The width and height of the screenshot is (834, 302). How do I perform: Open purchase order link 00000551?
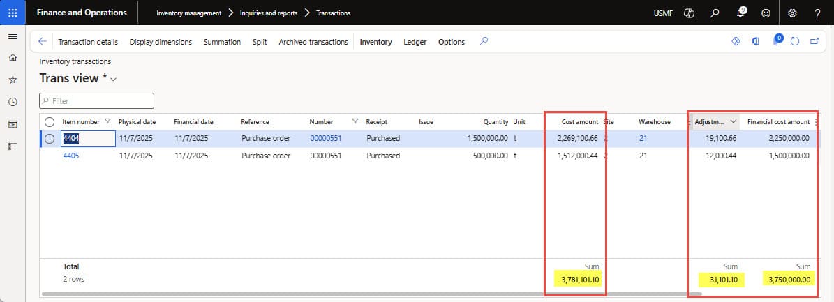tap(325, 139)
